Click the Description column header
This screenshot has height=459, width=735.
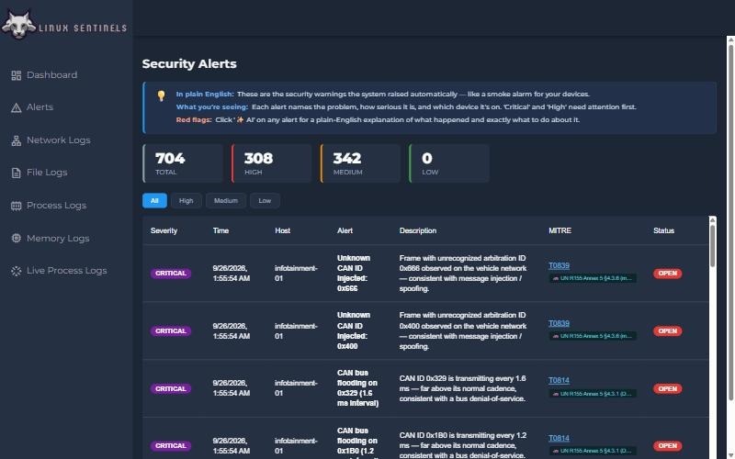tap(418, 231)
